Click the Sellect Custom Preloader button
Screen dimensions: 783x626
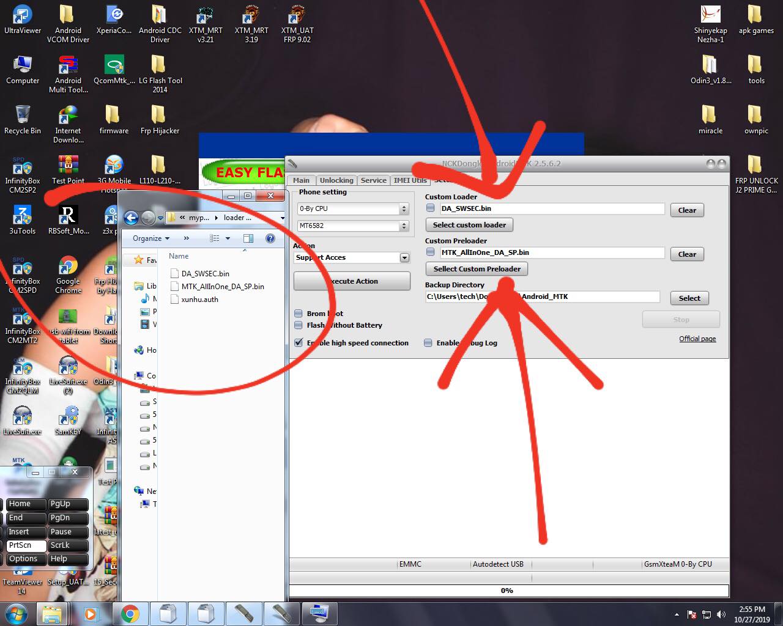pos(477,269)
